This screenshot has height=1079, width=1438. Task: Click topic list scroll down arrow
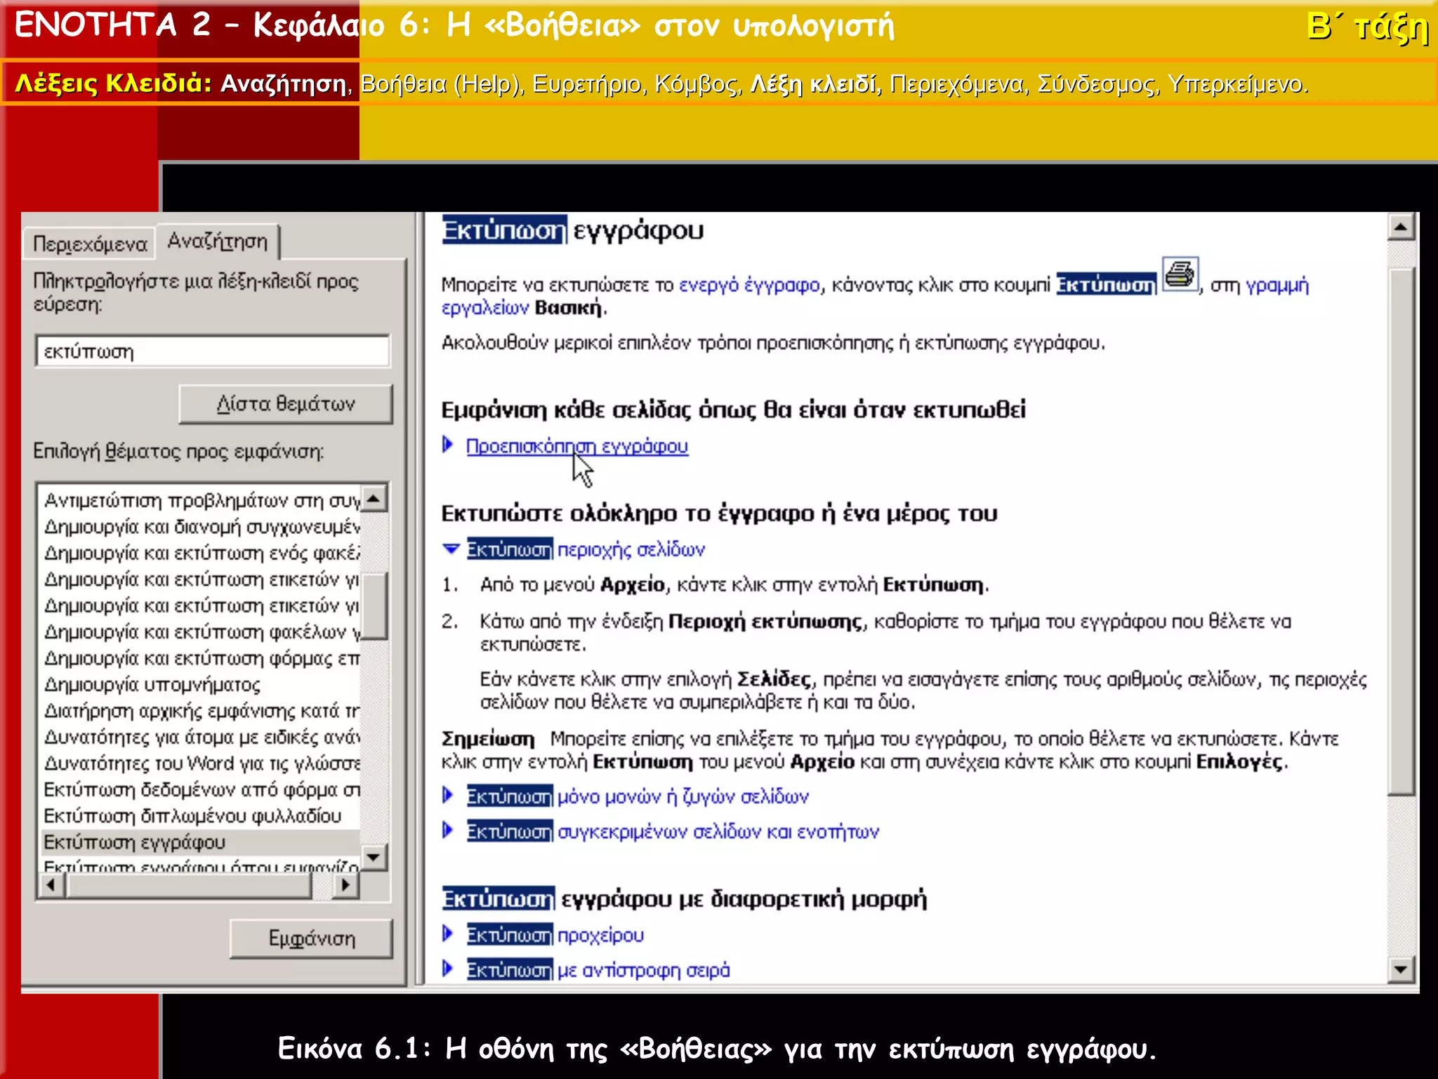(374, 857)
